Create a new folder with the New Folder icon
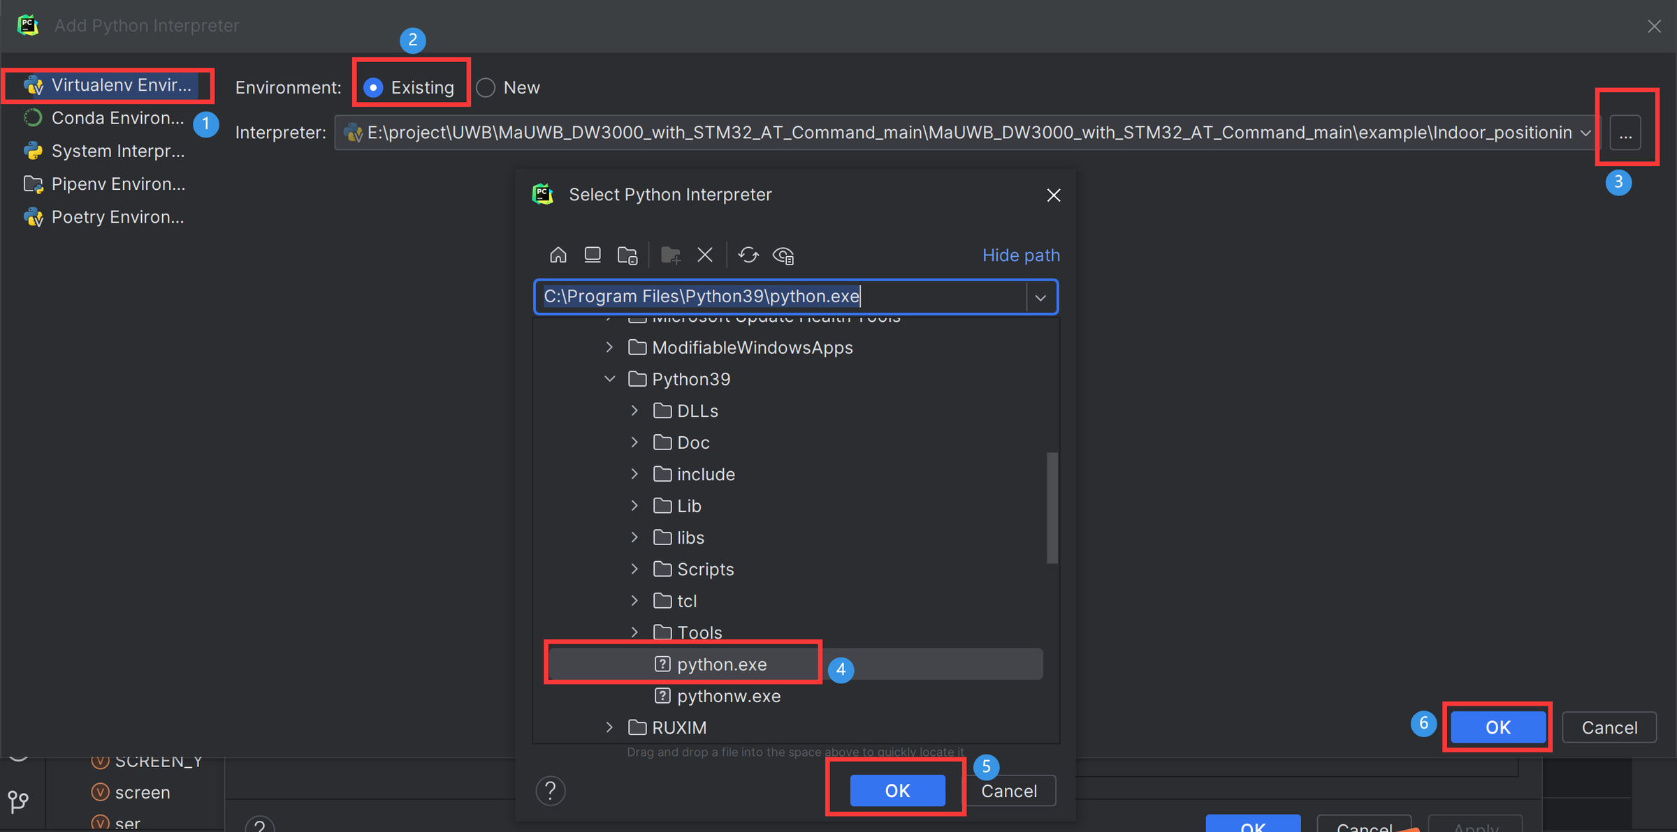The height and width of the screenshot is (832, 1677). click(670, 255)
